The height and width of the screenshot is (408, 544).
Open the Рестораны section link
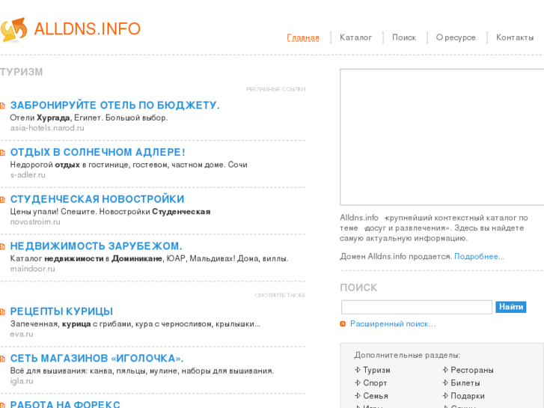(x=472, y=370)
